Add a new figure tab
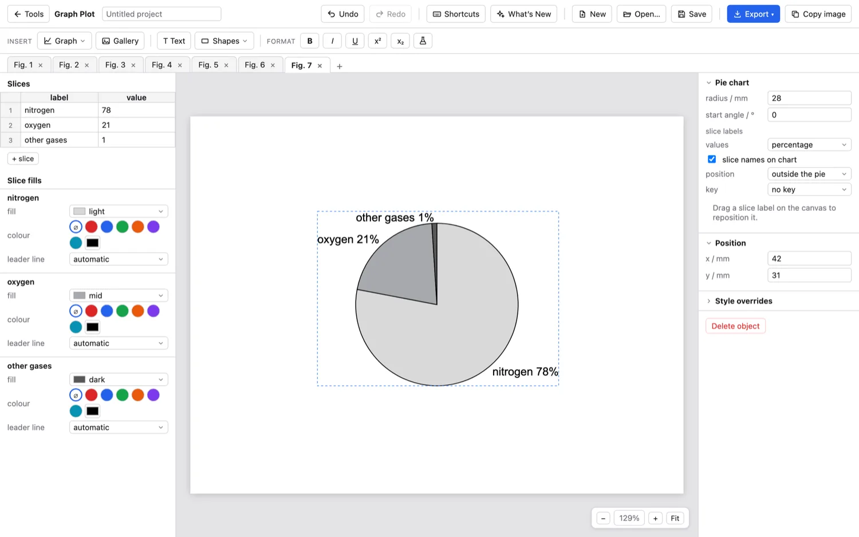This screenshot has width=859, height=537. coord(339,66)
